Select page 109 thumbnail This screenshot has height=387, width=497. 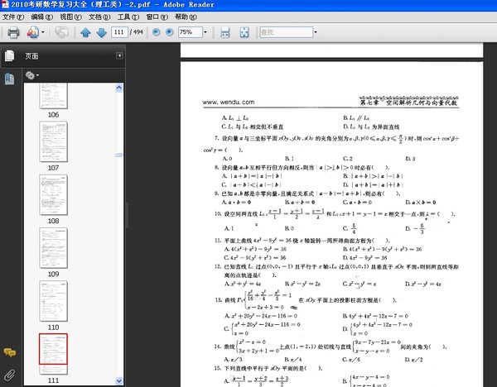tap(53, 248)
